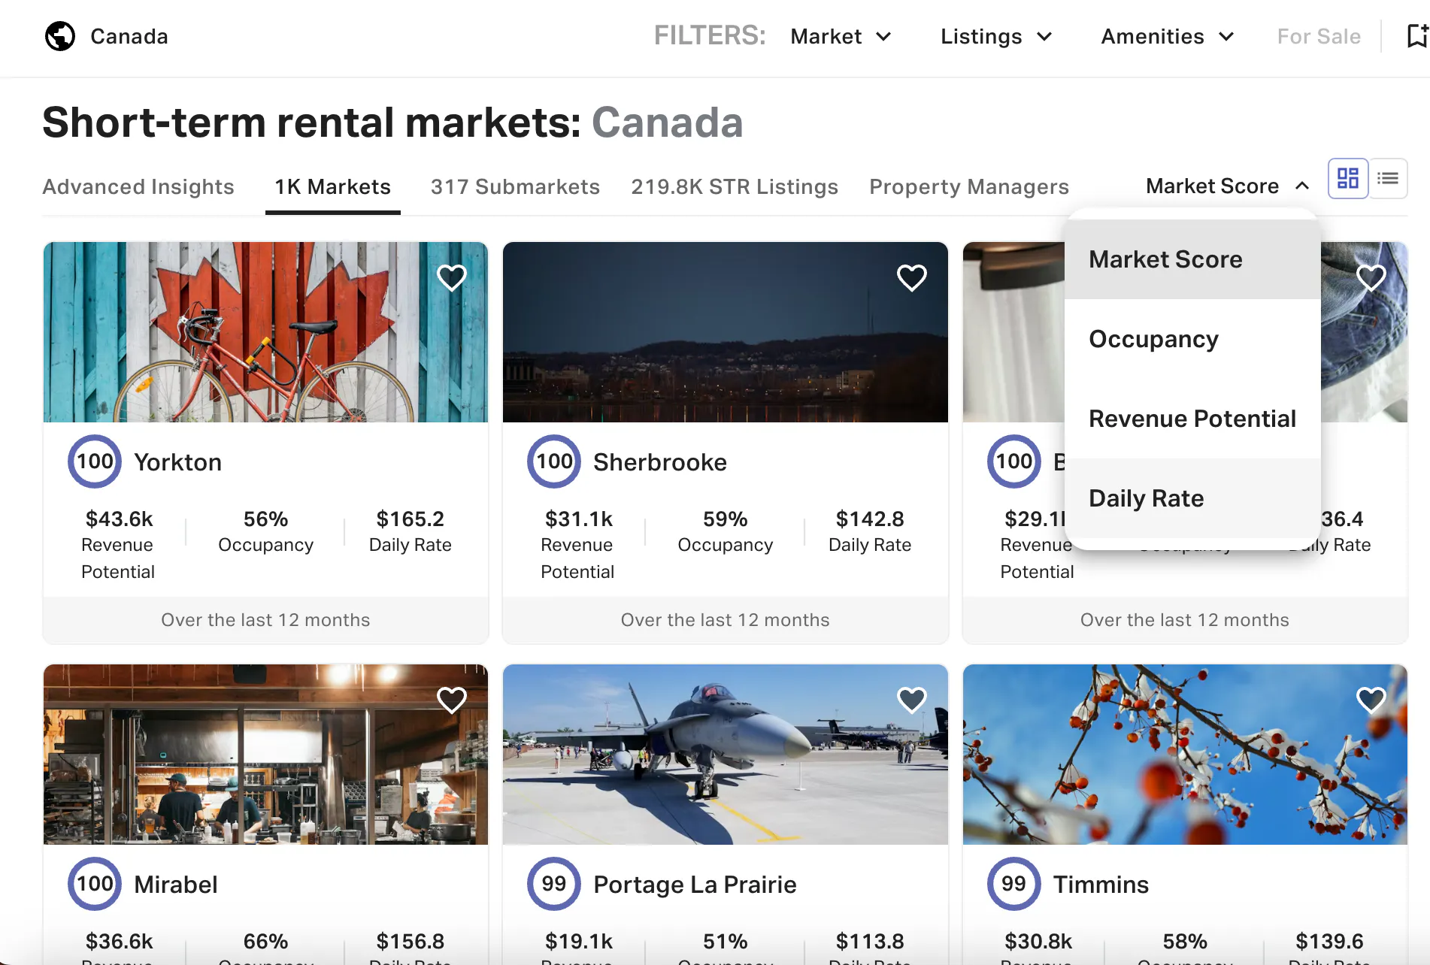
Task: Open the Sherbrooke market title
Action: point(660,462)
